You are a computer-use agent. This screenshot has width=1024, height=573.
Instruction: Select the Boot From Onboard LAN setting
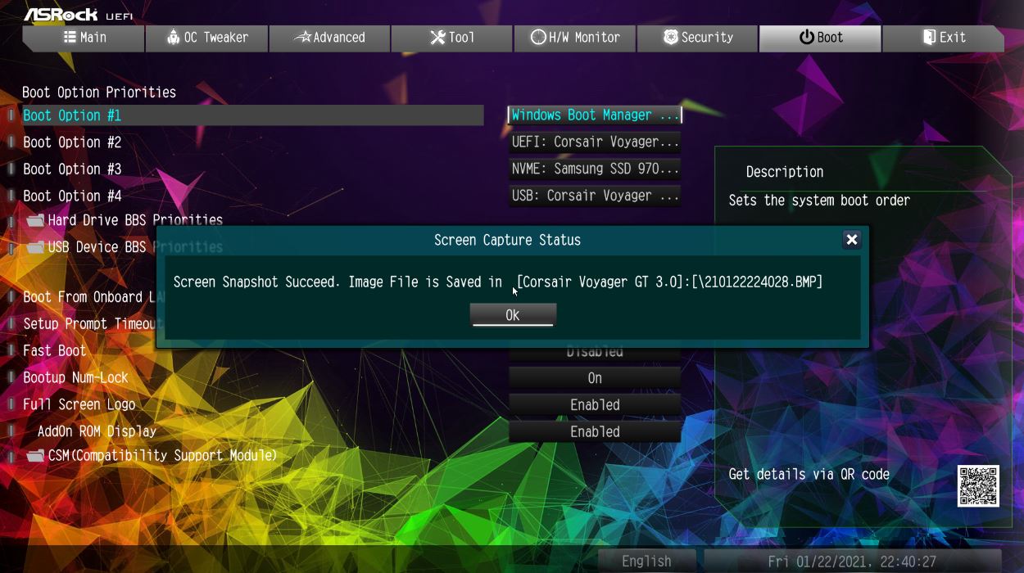[x=89, y=297]
